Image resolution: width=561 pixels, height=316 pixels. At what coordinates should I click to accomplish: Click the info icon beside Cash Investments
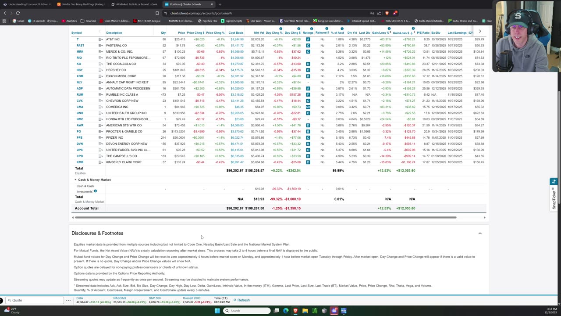coord(95,191)
